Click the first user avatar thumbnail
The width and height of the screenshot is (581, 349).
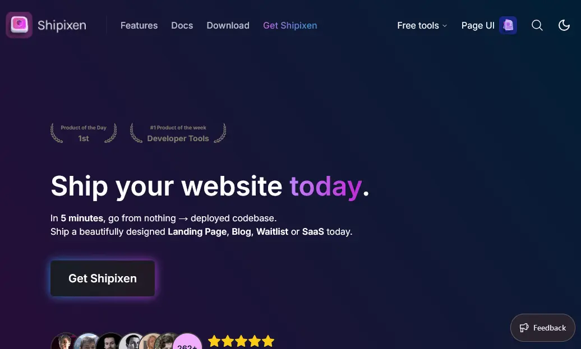pyautogui.click(x=64, y=341)
